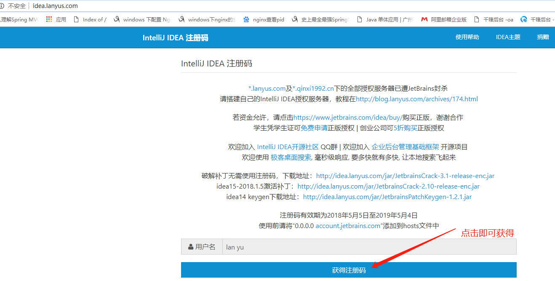
Task: Open the blog.lanyus.com/archives/174.html tutorial link
Action: click(x=417, y=99)
